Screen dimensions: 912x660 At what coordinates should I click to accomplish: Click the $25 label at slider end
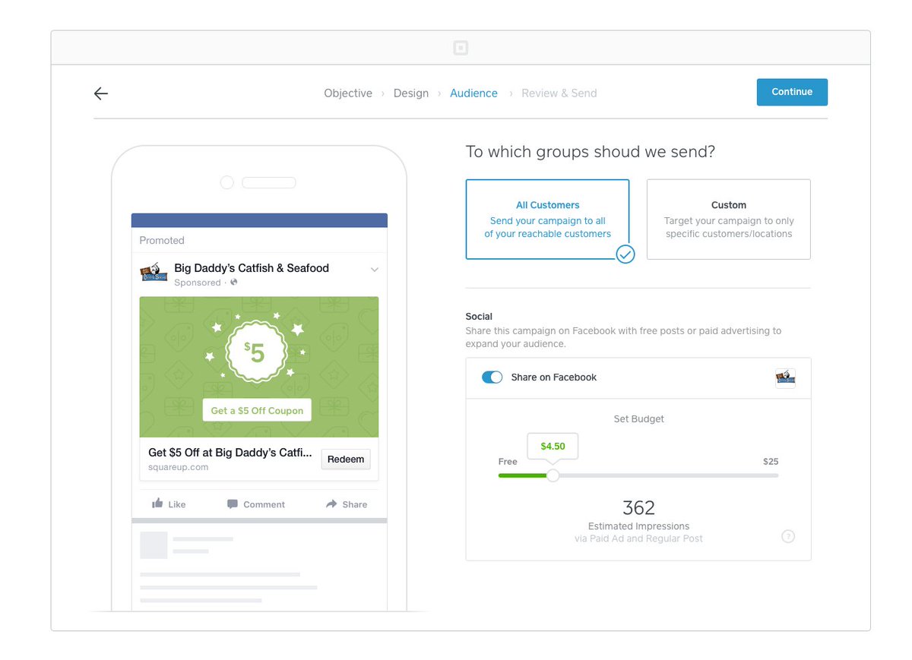[x=771, y=462]
